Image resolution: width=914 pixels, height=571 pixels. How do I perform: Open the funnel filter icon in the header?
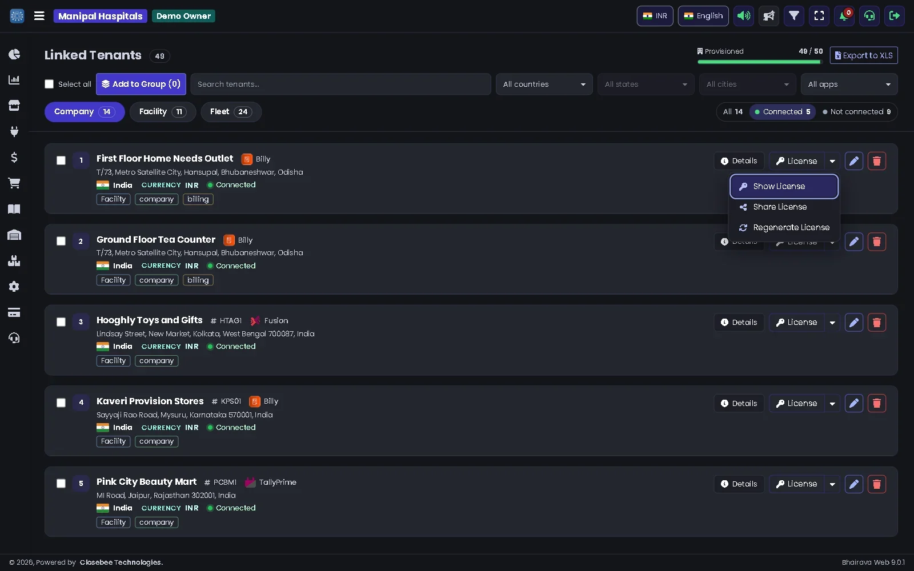[794, 16]
